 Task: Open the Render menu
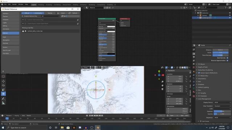point(14,4)
